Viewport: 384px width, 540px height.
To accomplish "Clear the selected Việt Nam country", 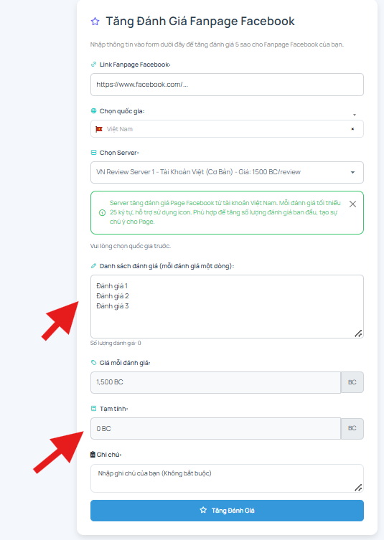I will point(352,129).
